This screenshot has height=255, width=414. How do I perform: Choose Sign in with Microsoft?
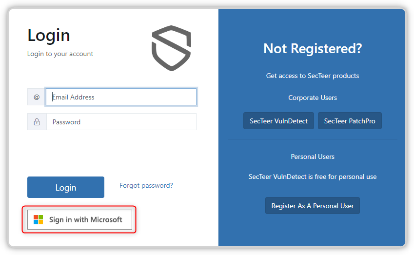(x=80, y=219)
